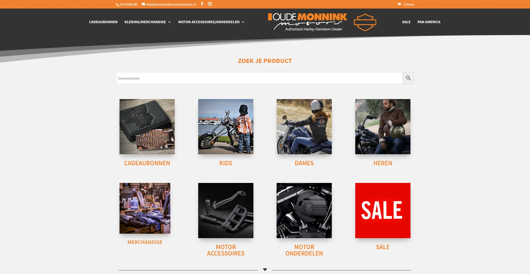Select the SALE navigation link
Viewport: 530px width, 274px height.
click(x=406, y=22)
